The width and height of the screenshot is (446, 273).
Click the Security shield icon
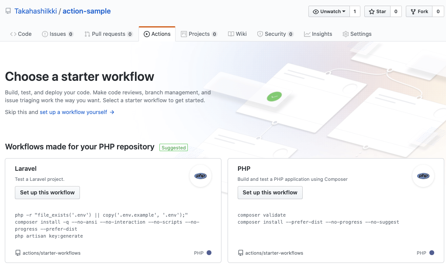pos(260,34)
